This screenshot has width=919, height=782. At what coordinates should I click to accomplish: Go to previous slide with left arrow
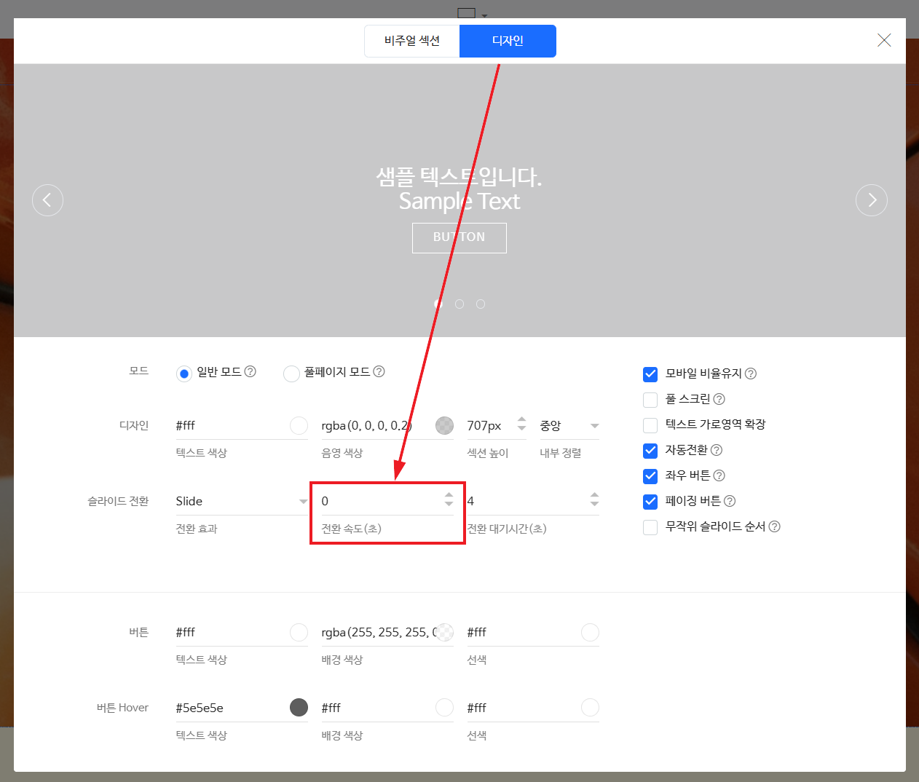click(47, 200)
